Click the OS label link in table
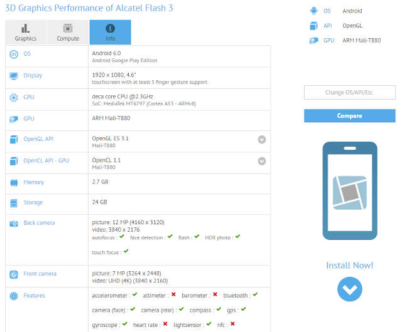402x332 pixels. (27, 54)
